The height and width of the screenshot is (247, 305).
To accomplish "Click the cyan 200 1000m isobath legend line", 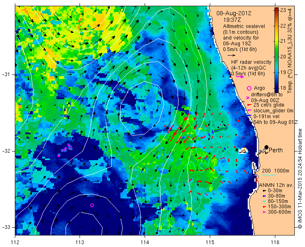I will tap(269, 175).
